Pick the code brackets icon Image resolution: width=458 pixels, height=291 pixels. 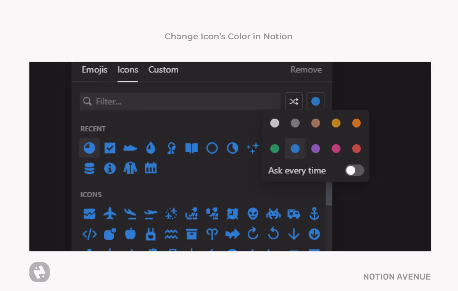point(89,234)
